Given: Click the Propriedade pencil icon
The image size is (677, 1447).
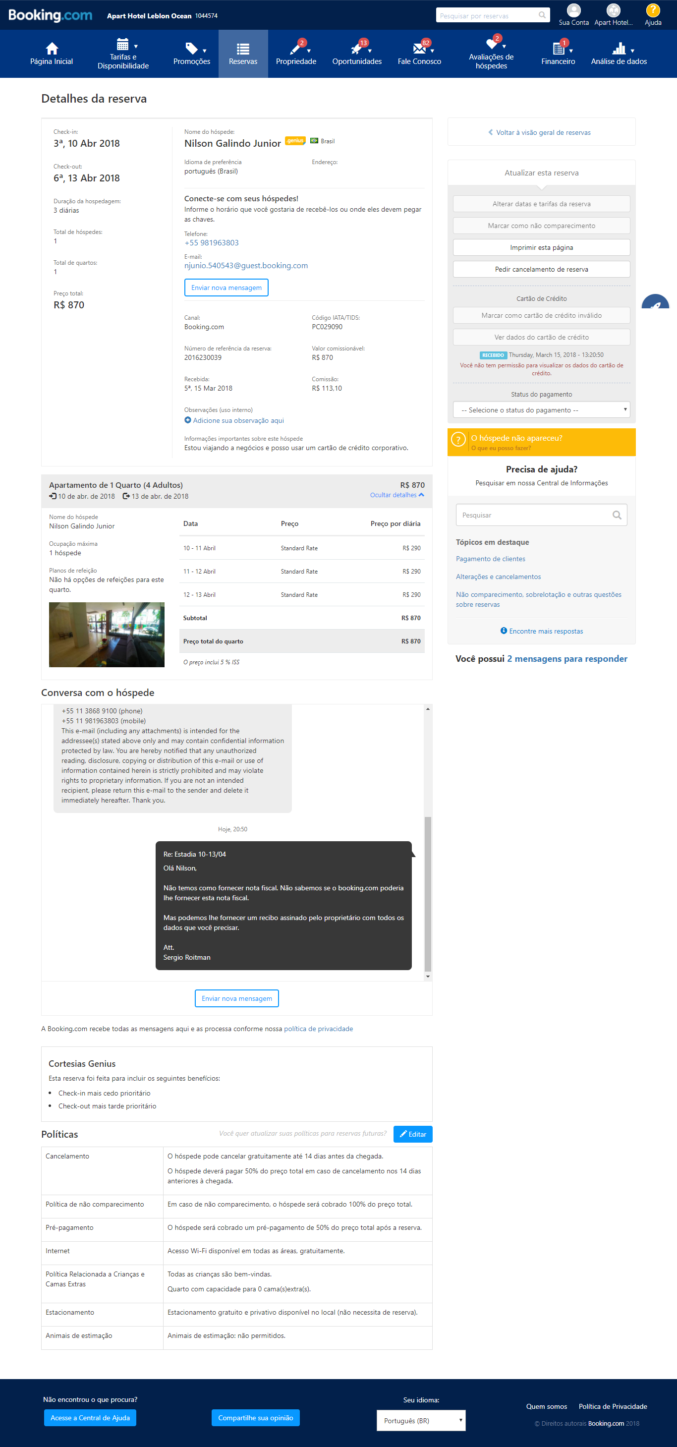Looking at the screenshot, I should click(295, 49).
